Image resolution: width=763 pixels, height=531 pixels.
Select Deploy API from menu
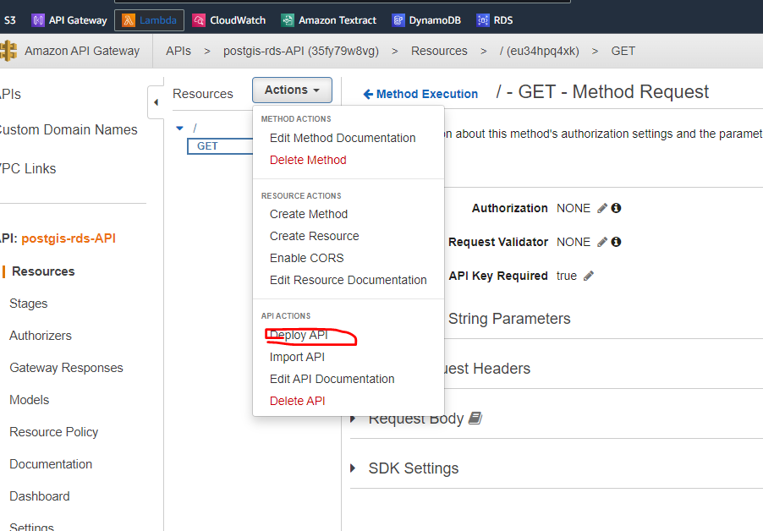tap(299, 335)
